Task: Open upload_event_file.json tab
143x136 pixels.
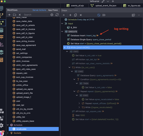Action: pyautogui.click(x=106, y=6)
